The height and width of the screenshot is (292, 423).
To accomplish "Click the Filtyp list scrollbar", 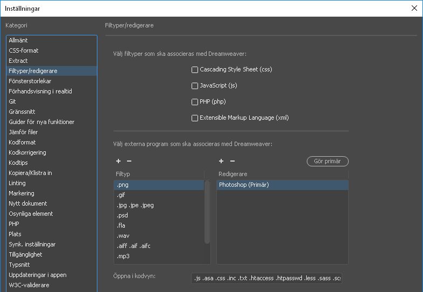I will (x=208, y=215).
